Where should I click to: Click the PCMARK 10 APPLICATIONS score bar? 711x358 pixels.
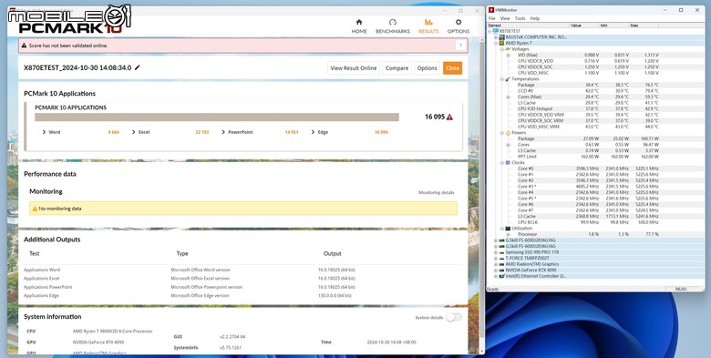pyautogui.click(x=217, y=118)
